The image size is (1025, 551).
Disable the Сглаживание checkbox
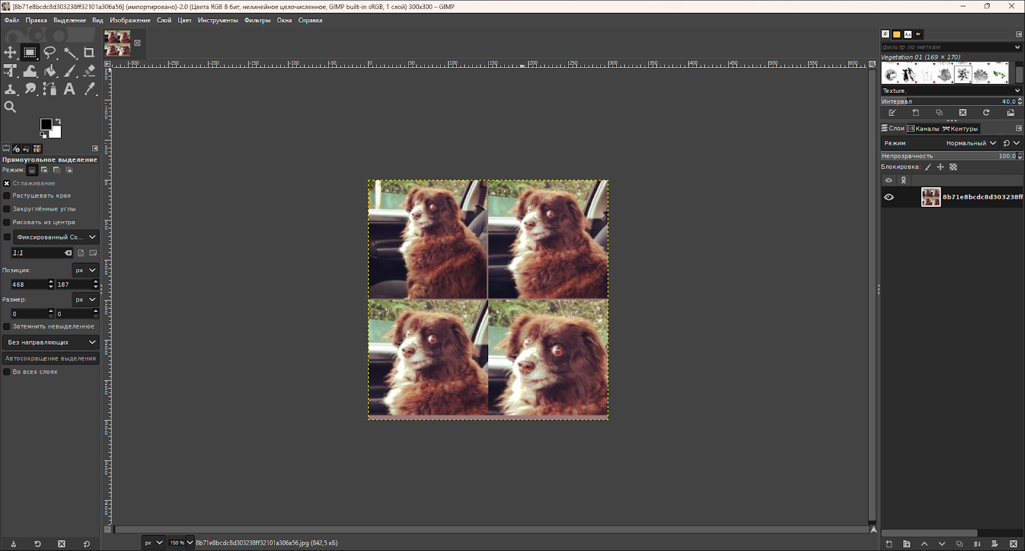pos(7,183)
